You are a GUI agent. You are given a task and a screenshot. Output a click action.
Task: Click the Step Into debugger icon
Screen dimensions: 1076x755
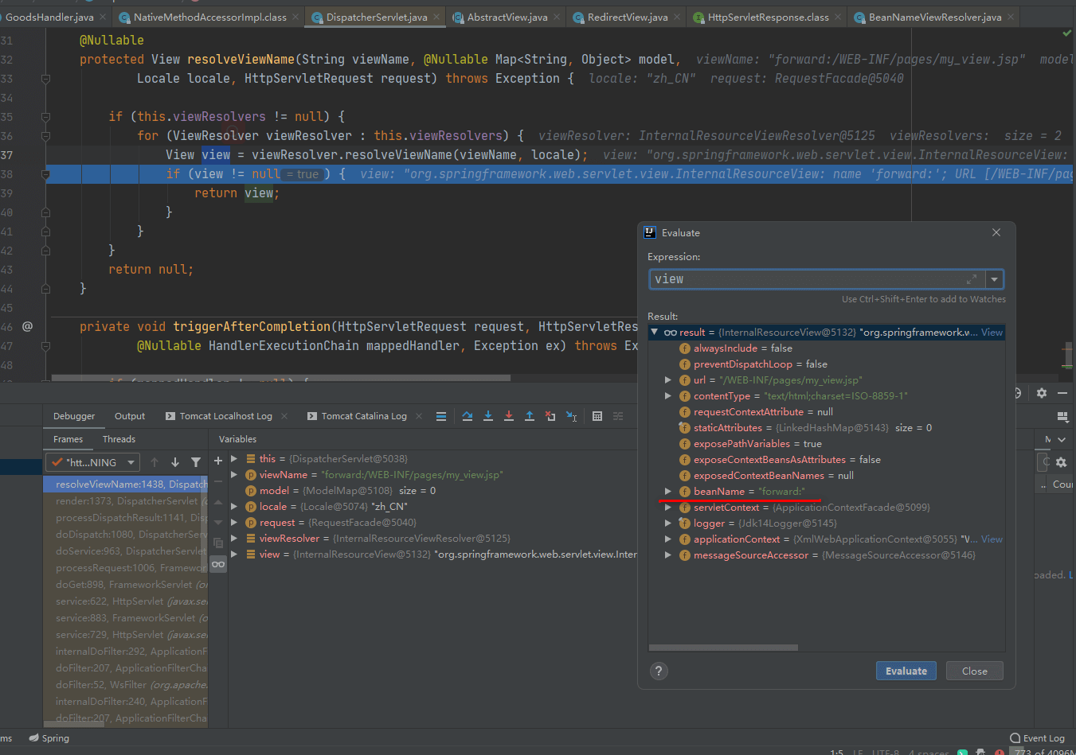click(488, 416)
